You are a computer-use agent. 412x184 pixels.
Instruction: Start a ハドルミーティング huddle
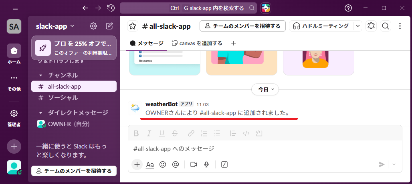pyautogui.click(x=321, y=26)
